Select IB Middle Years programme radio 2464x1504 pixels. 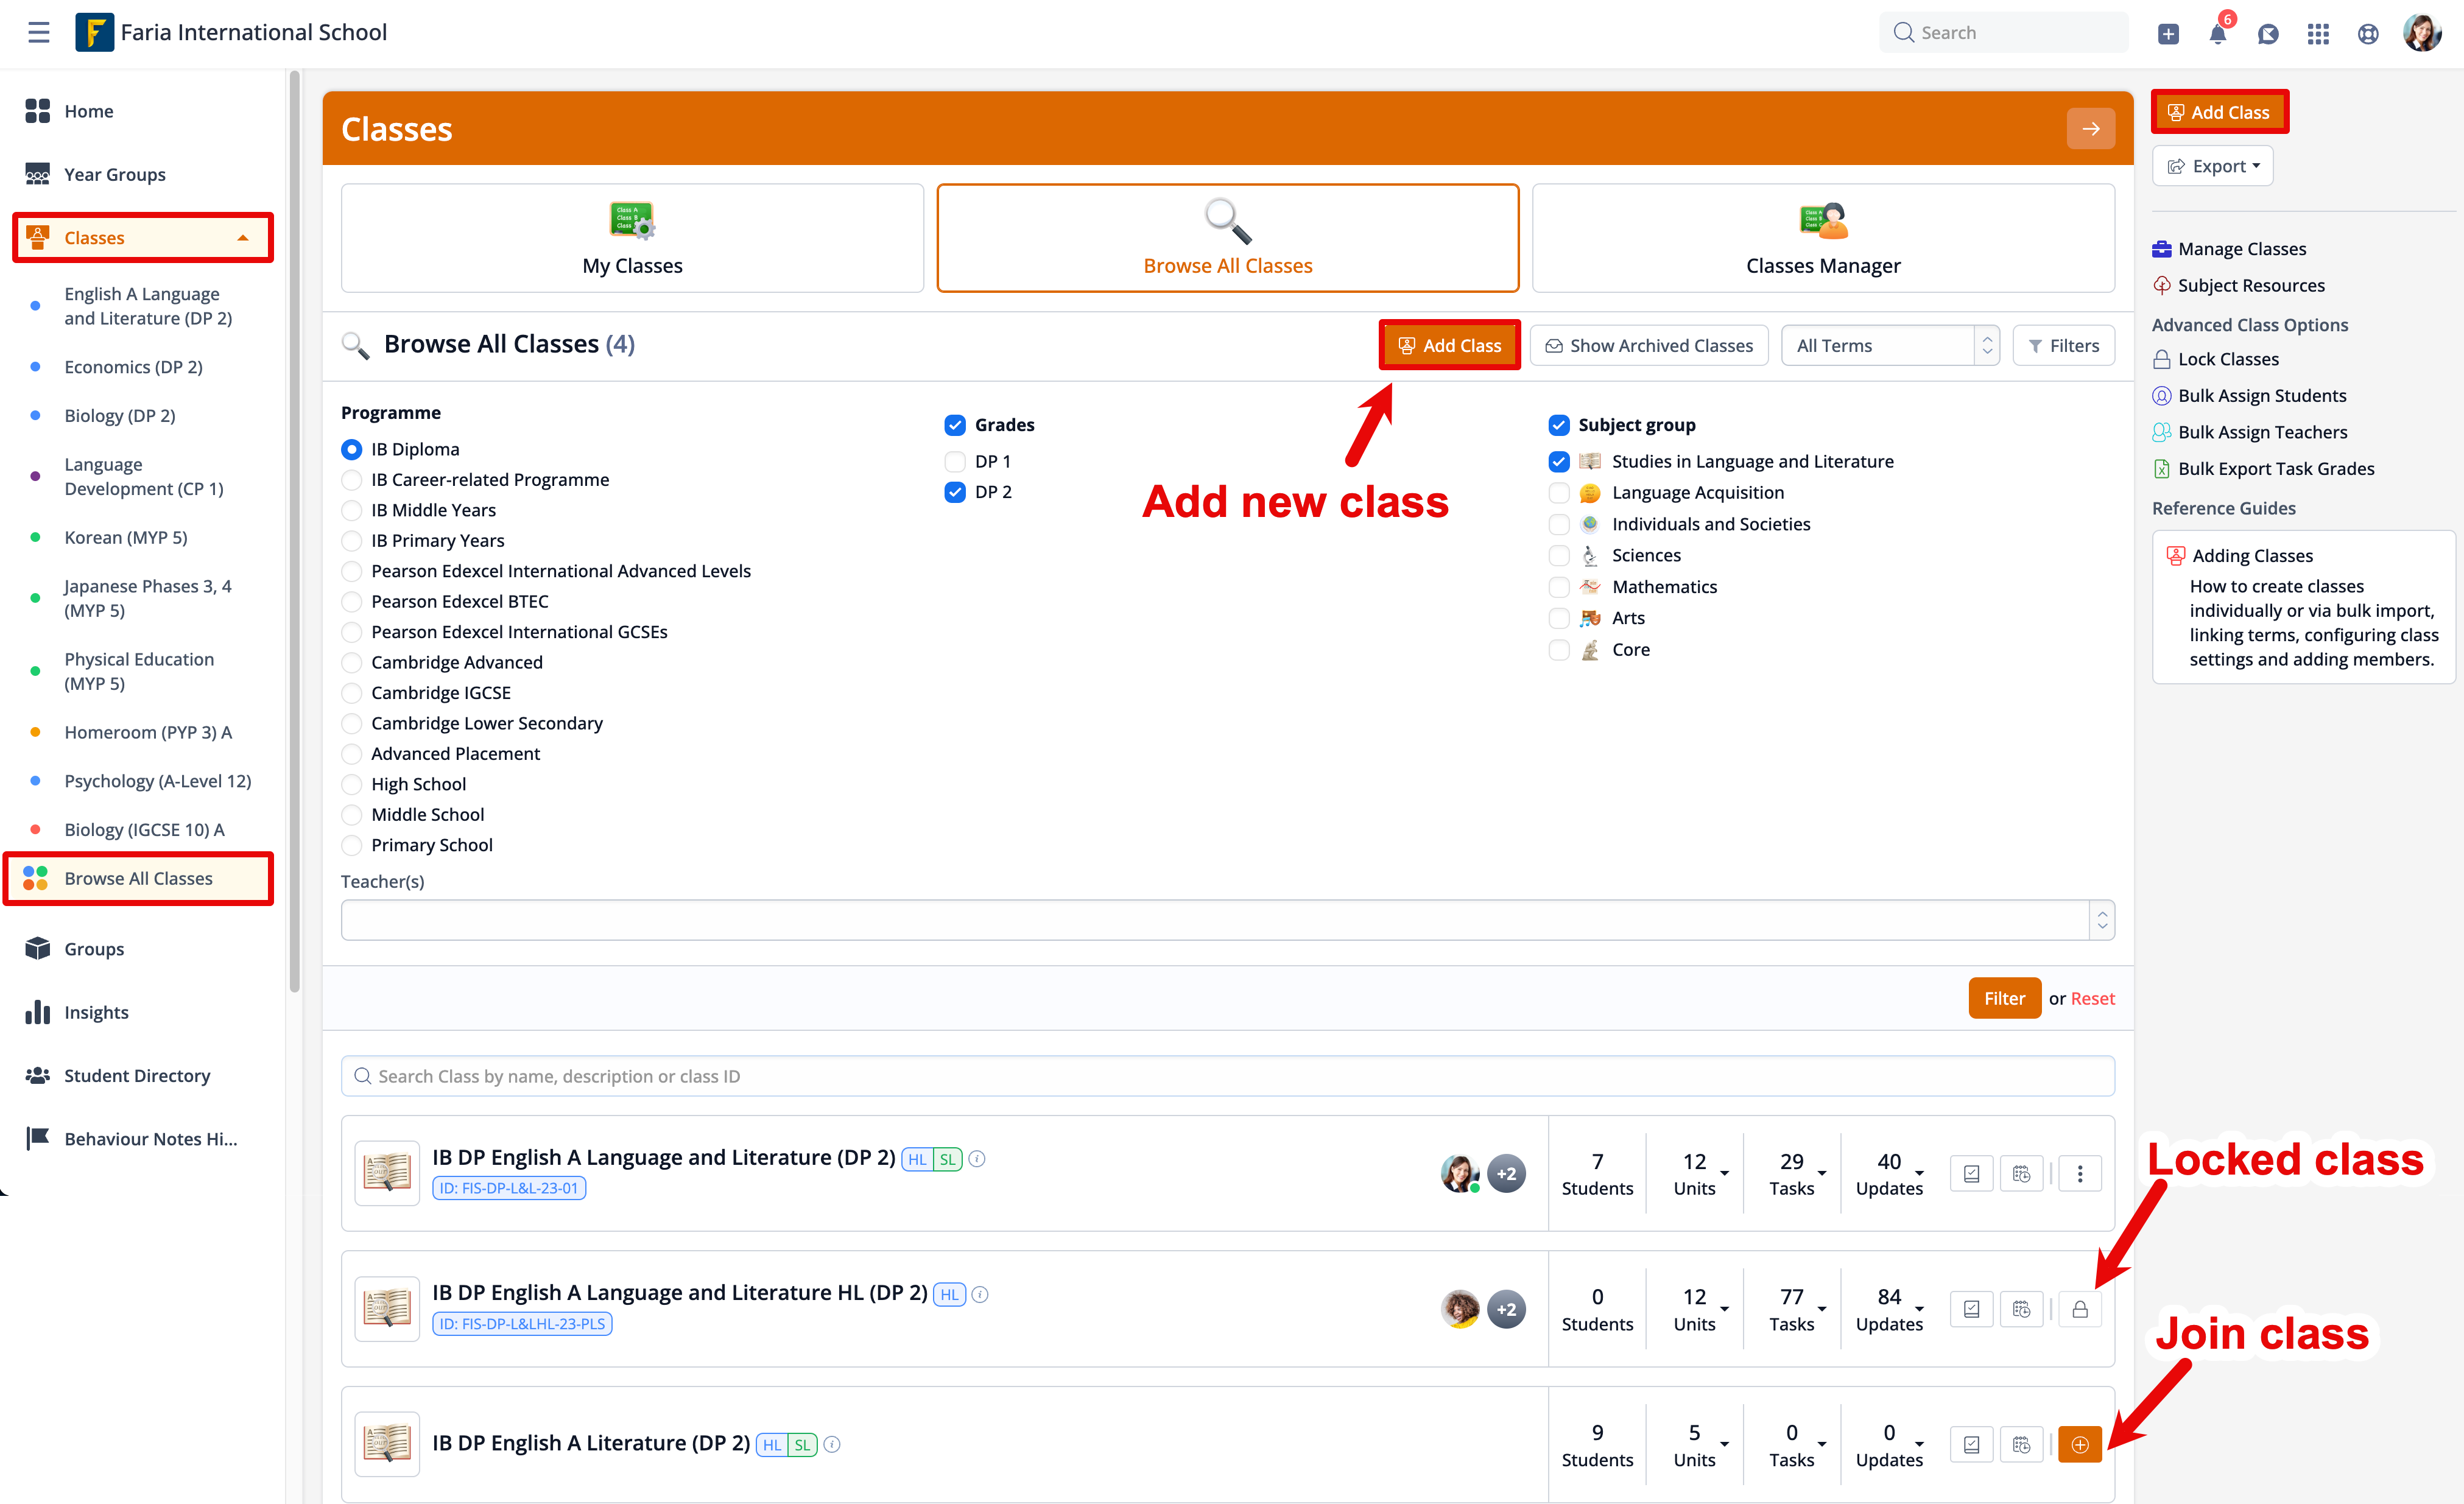pos(352,510)
